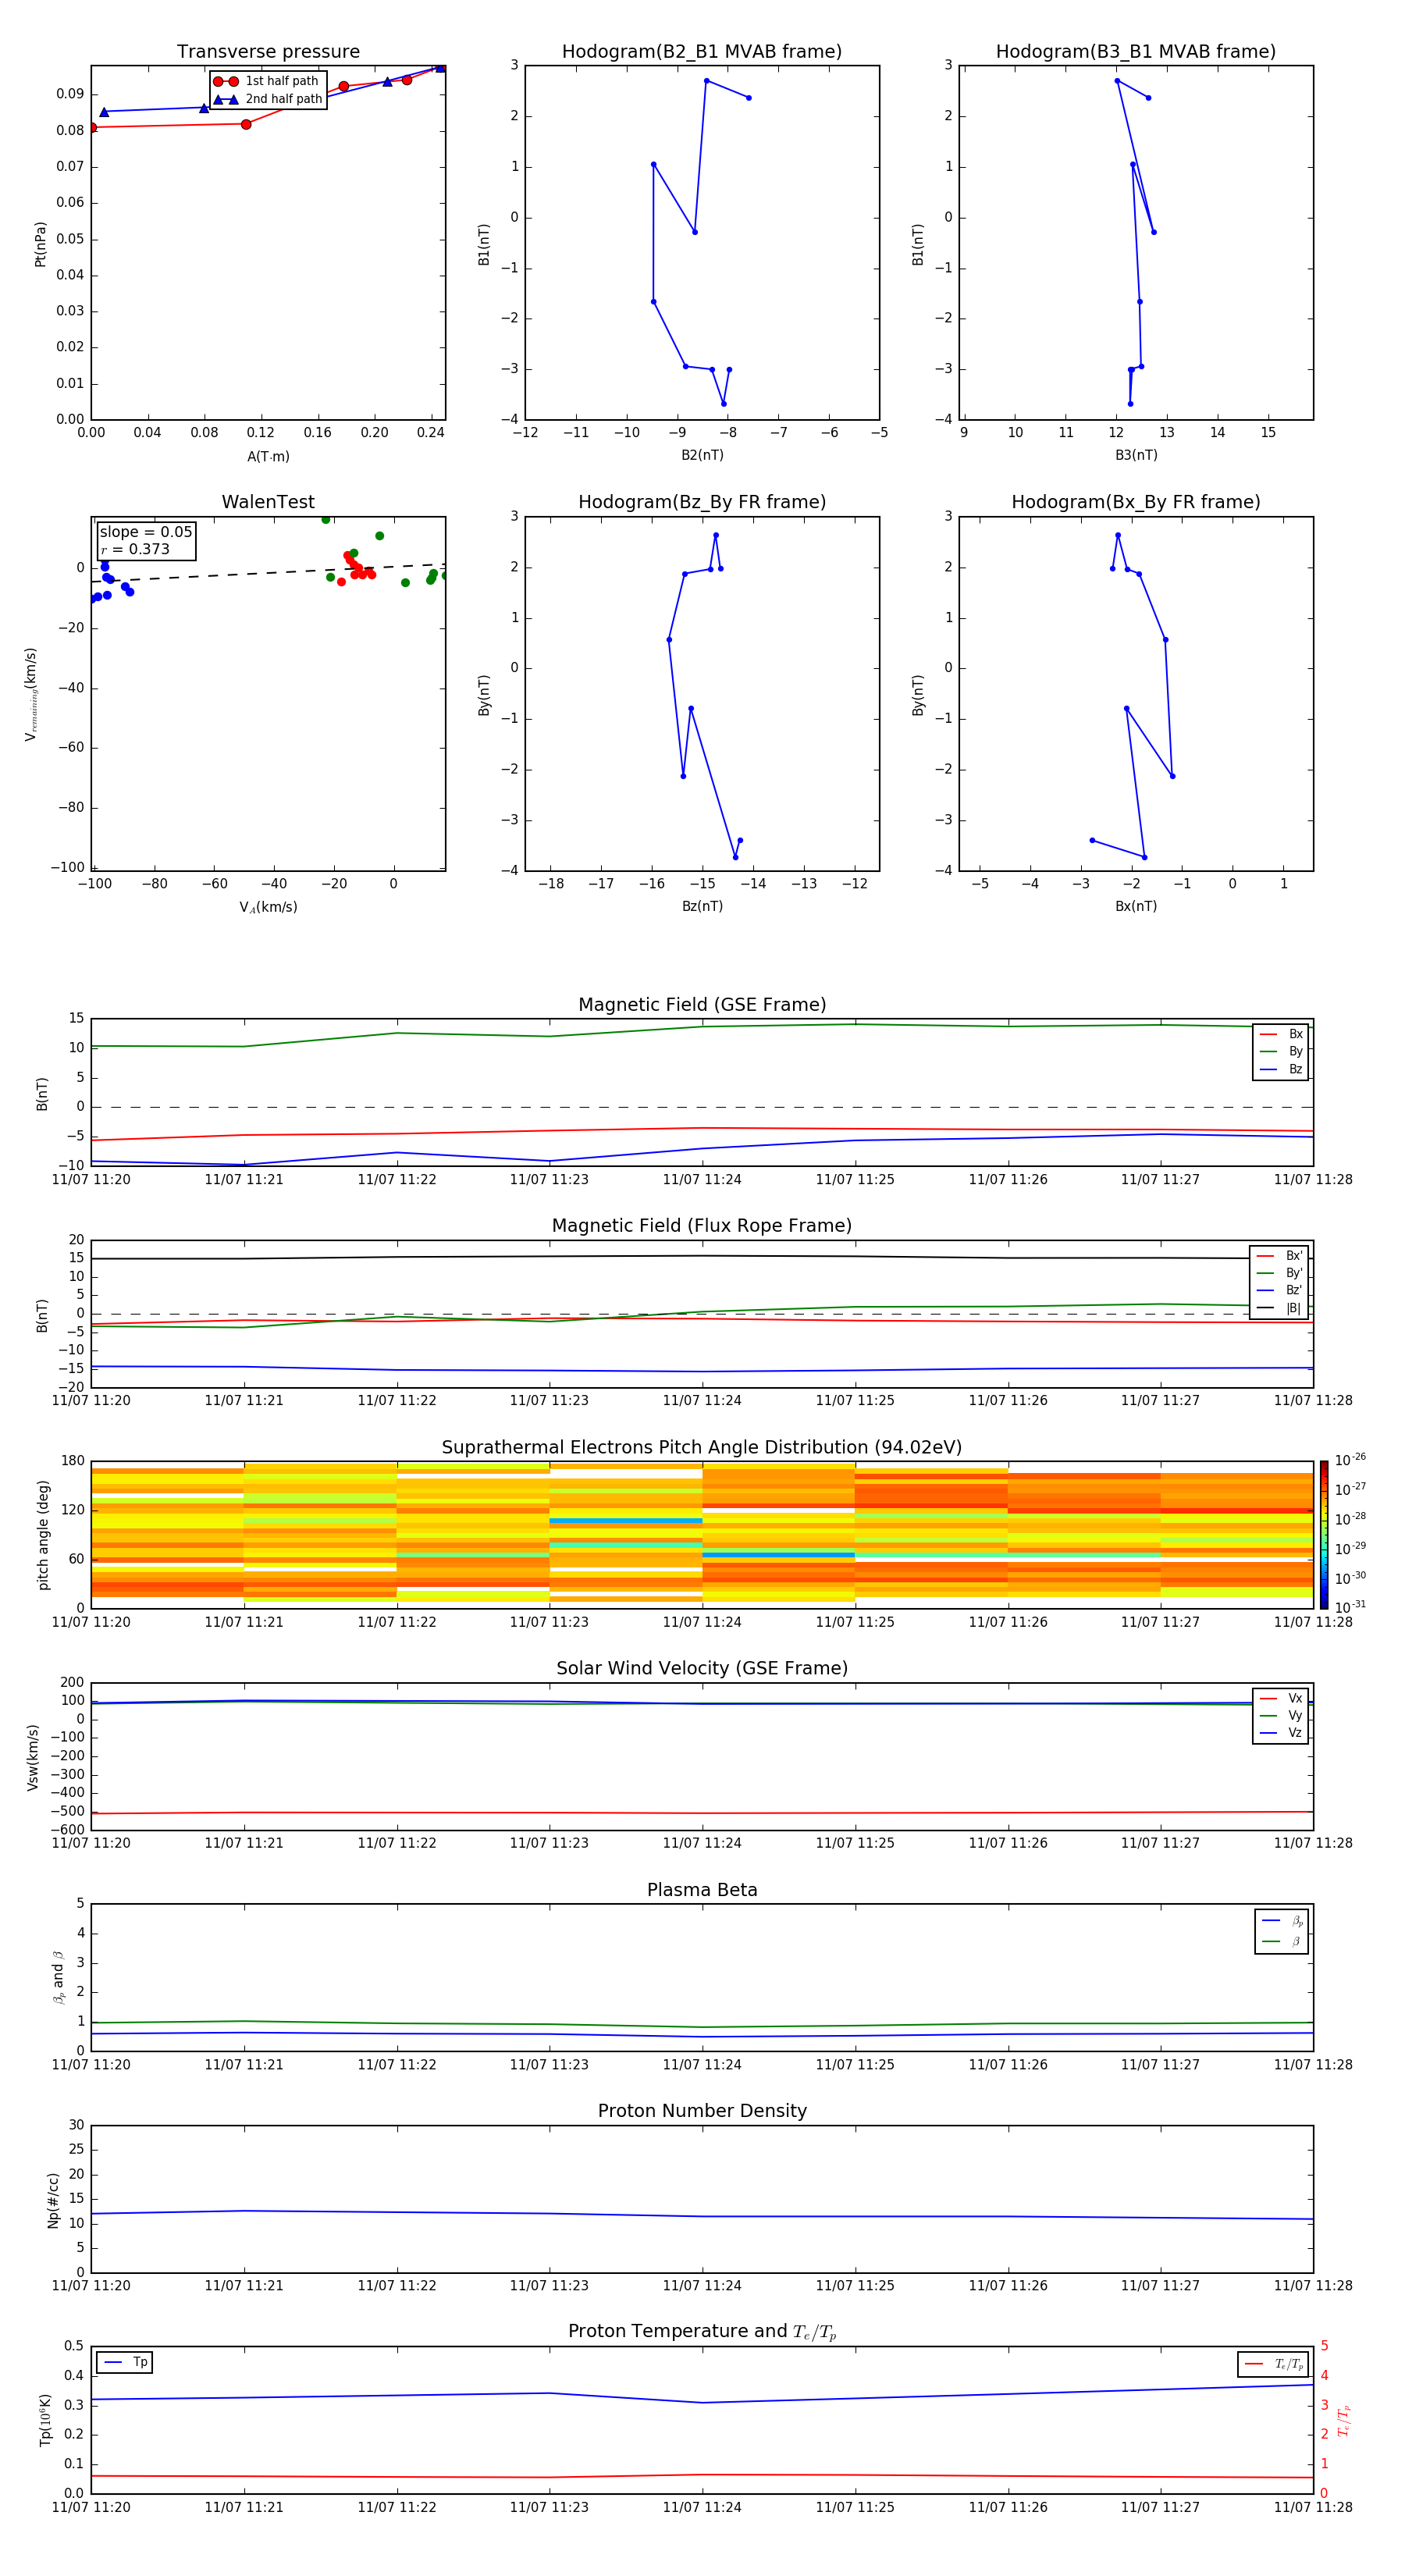Click the "A(T·m)" x-axis label
Viewport: 1405px width, 2576px height.
coord(268,457)
